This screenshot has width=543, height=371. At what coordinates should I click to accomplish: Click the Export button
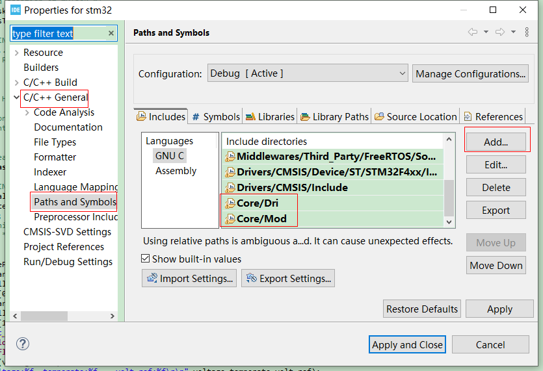coord(496,210)
